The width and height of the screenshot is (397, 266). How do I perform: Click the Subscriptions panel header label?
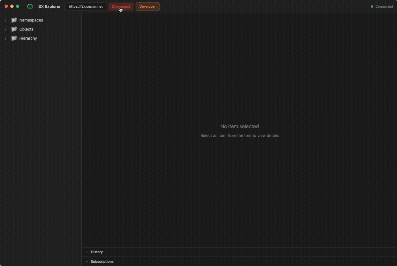(x=102, y=261)
